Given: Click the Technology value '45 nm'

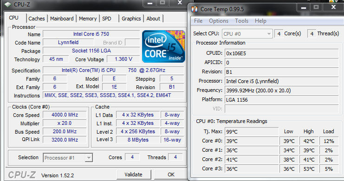Looking at the screenshot, I should [56, 59].
